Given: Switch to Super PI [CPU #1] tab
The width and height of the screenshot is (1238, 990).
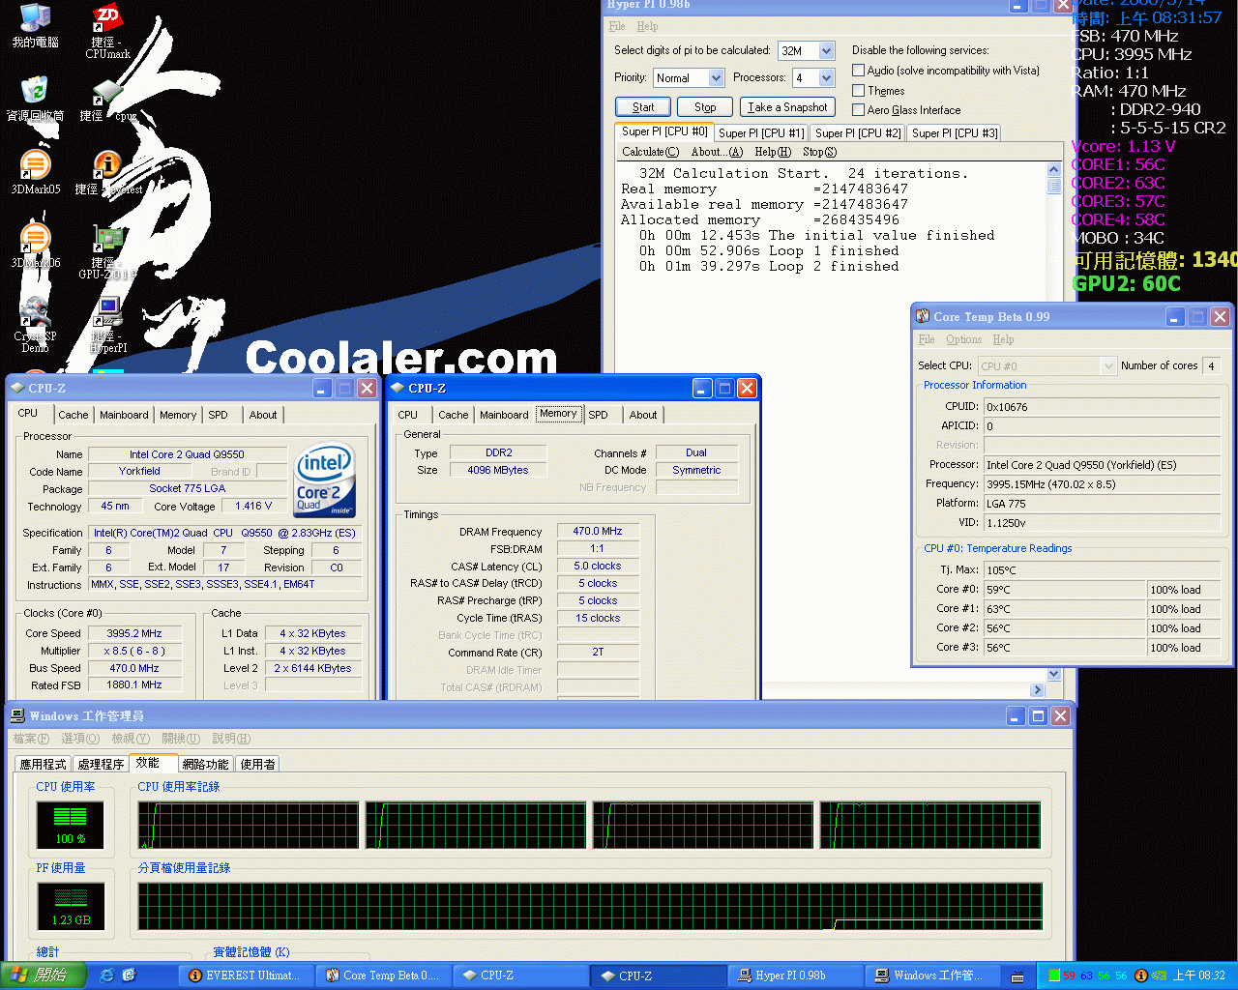Looking at the screenshot, I should [761, 133].
